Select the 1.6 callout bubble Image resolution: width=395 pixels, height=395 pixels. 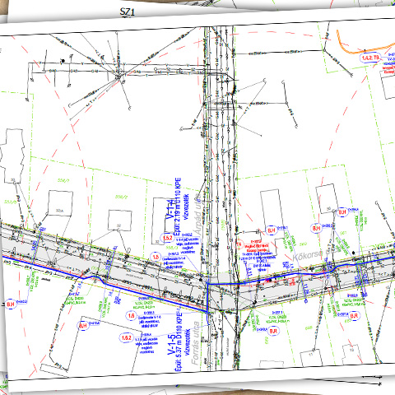132,316
